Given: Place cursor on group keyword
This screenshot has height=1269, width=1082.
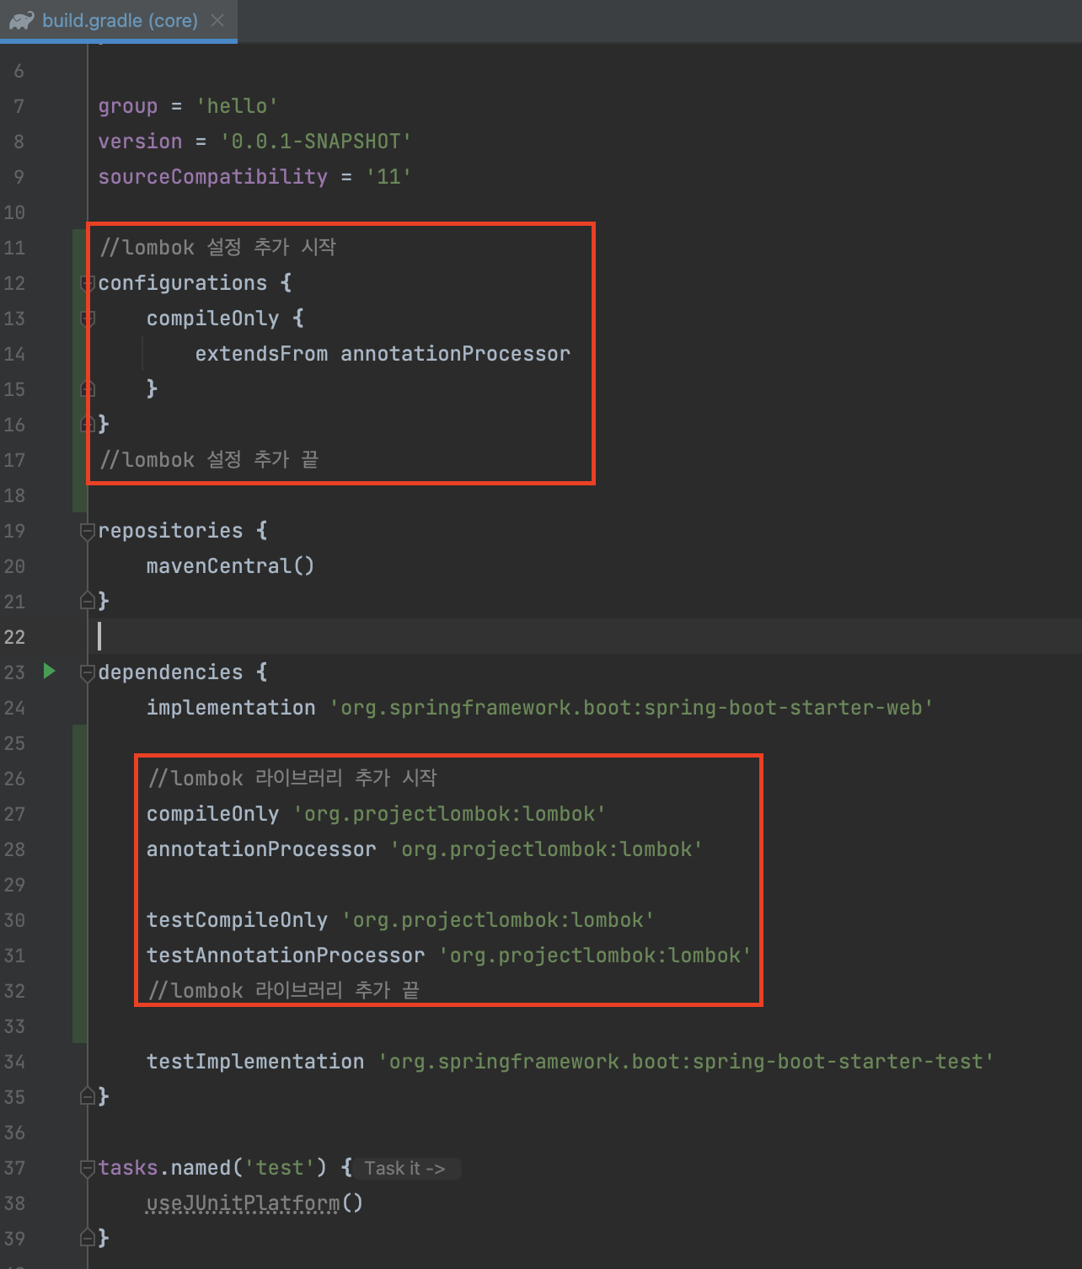Looking at the screenshot, I should click(128, 106).
